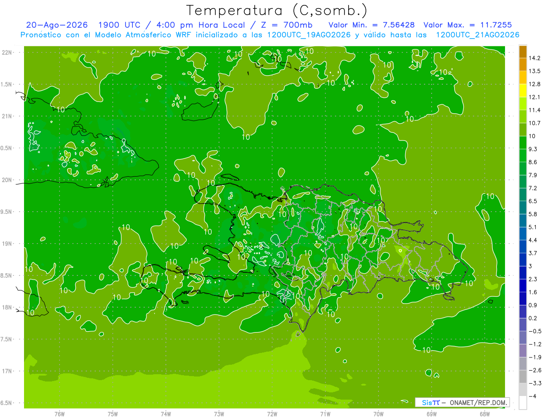Click the "Sistt - ONAMET/REP.DOM." logo box

(x=462, y=402)
